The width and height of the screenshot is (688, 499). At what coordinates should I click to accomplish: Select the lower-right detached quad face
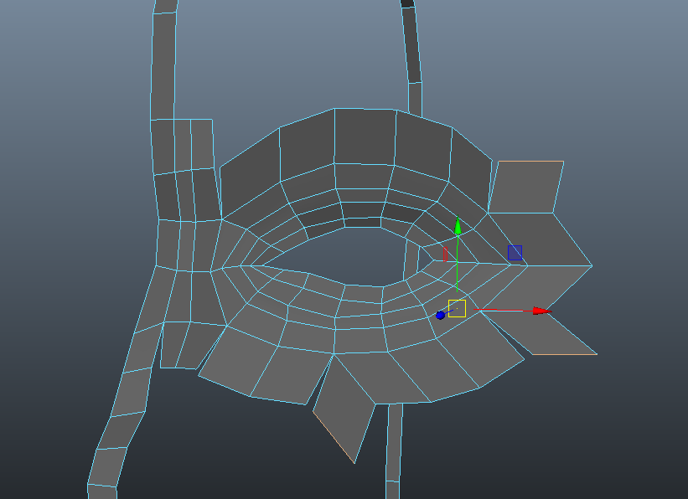point(553,333)
